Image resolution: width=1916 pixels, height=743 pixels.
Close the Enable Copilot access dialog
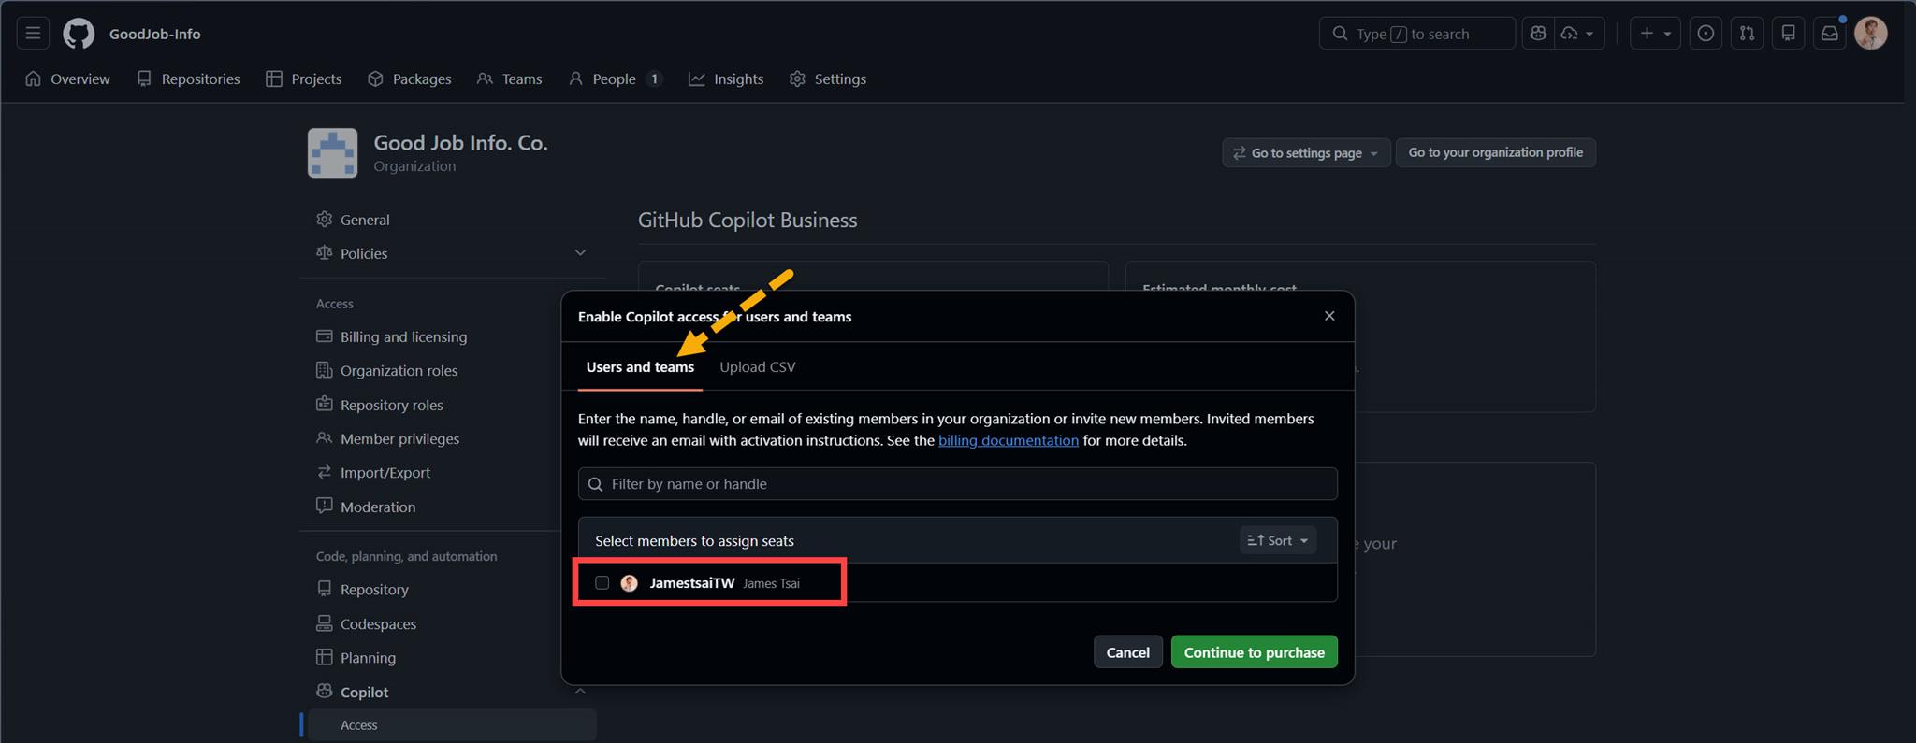tap(1329, 316)
